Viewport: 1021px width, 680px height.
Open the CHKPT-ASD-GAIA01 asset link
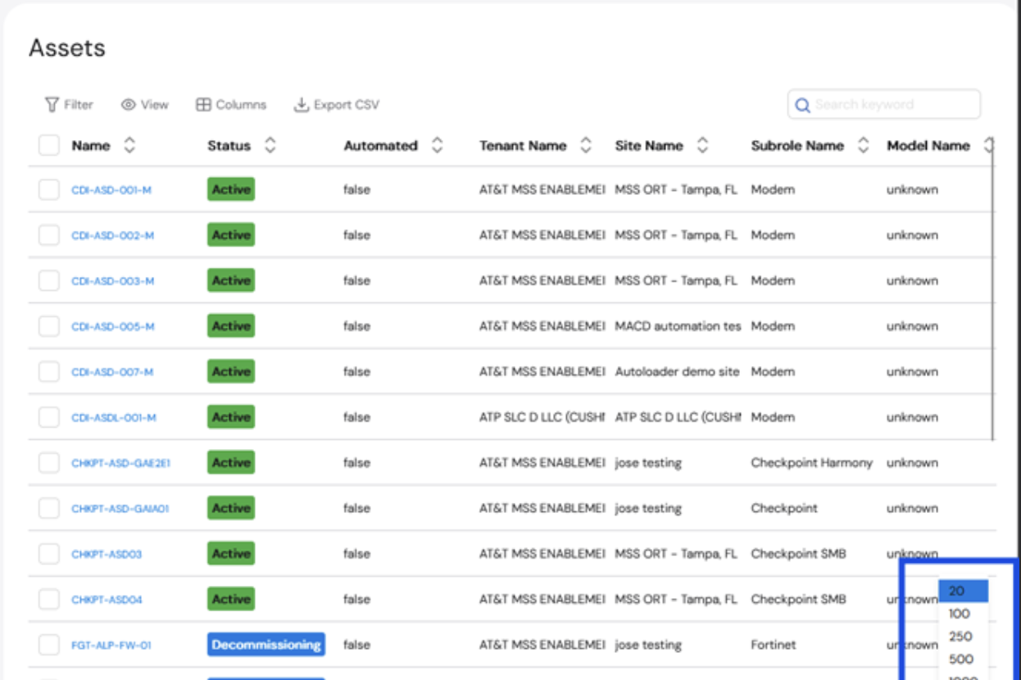coord(120,509)
